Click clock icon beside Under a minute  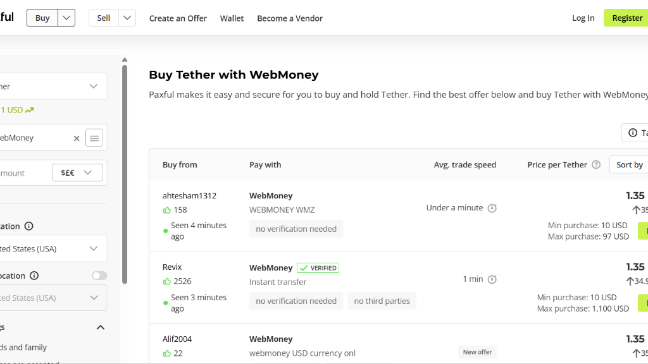492,208
